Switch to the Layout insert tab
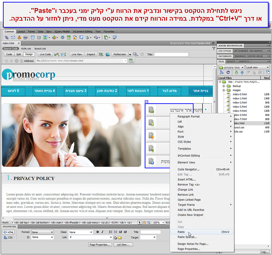The height and width of the screenshot is (255, 272). [x=21, y=32]
